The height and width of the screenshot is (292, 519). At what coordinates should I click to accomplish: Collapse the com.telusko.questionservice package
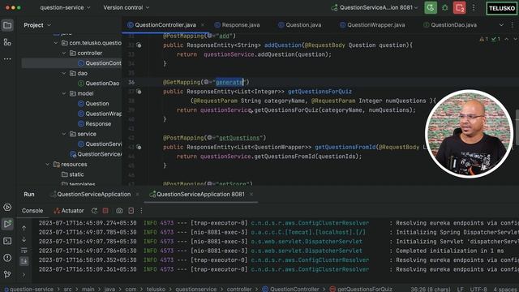56,43
